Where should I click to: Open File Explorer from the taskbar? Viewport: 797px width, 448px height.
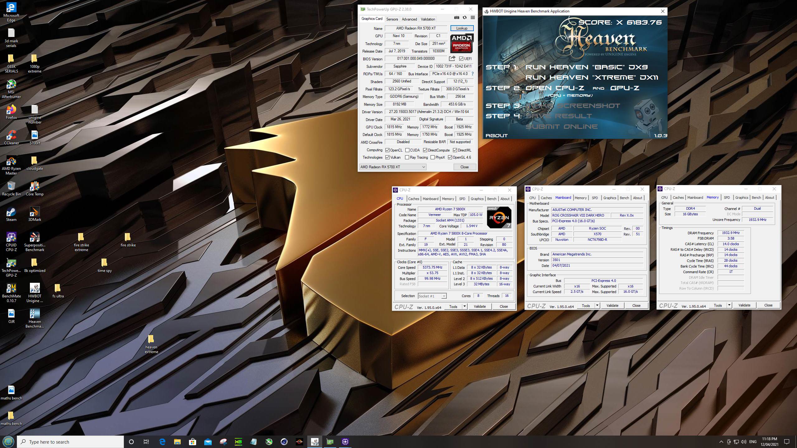point(177,442)
